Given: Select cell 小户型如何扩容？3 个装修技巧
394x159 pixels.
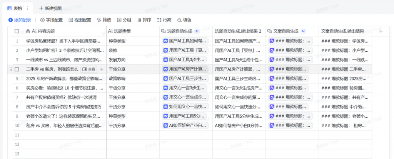Looking at the screenshot, I should [x=65, y=50].
